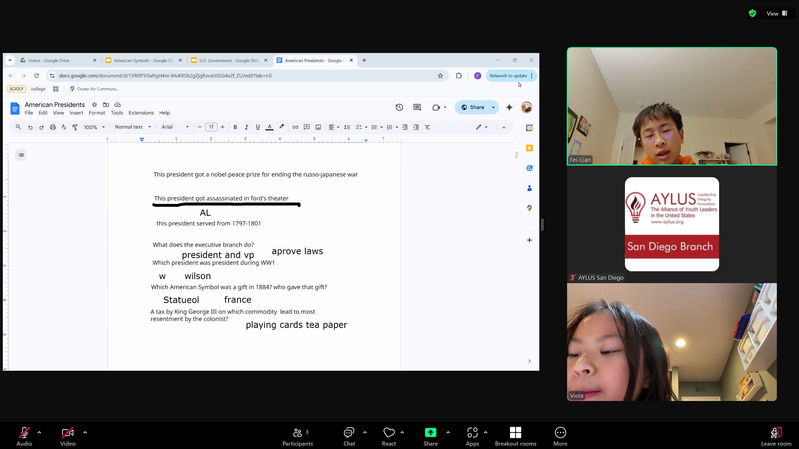Select the paint format roller tool

pos(75,127)
